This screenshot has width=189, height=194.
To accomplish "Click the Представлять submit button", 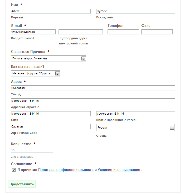I will tap(22, 184).
